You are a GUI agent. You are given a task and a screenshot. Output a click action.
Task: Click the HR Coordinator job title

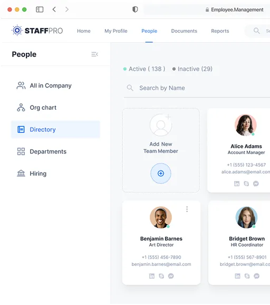247,245
